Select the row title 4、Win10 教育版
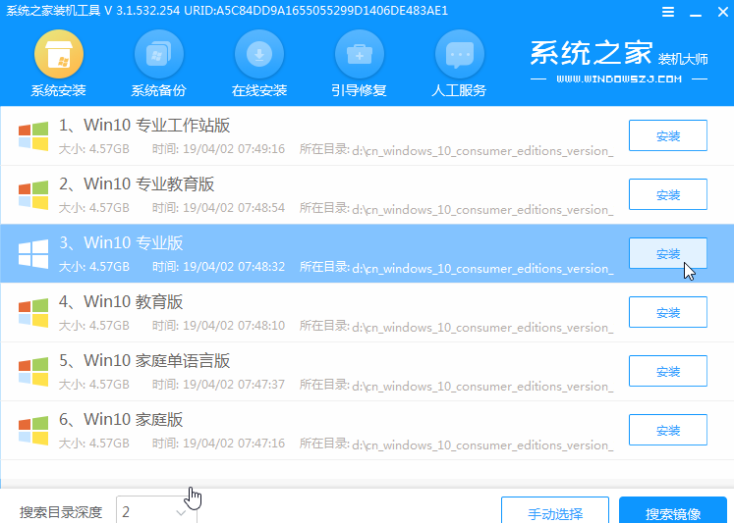The width and height of the screenshot is (734, 523). click(x=121, y=302)
